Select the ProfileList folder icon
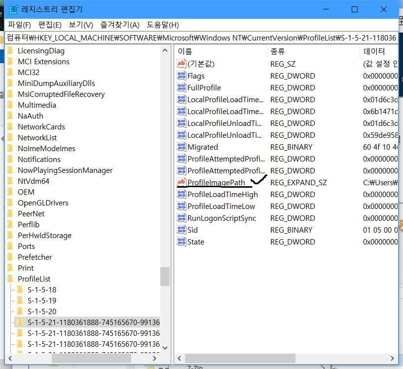The width and height of the screenshot is (403, 369). pyautogui.click(x=10, y=279)
